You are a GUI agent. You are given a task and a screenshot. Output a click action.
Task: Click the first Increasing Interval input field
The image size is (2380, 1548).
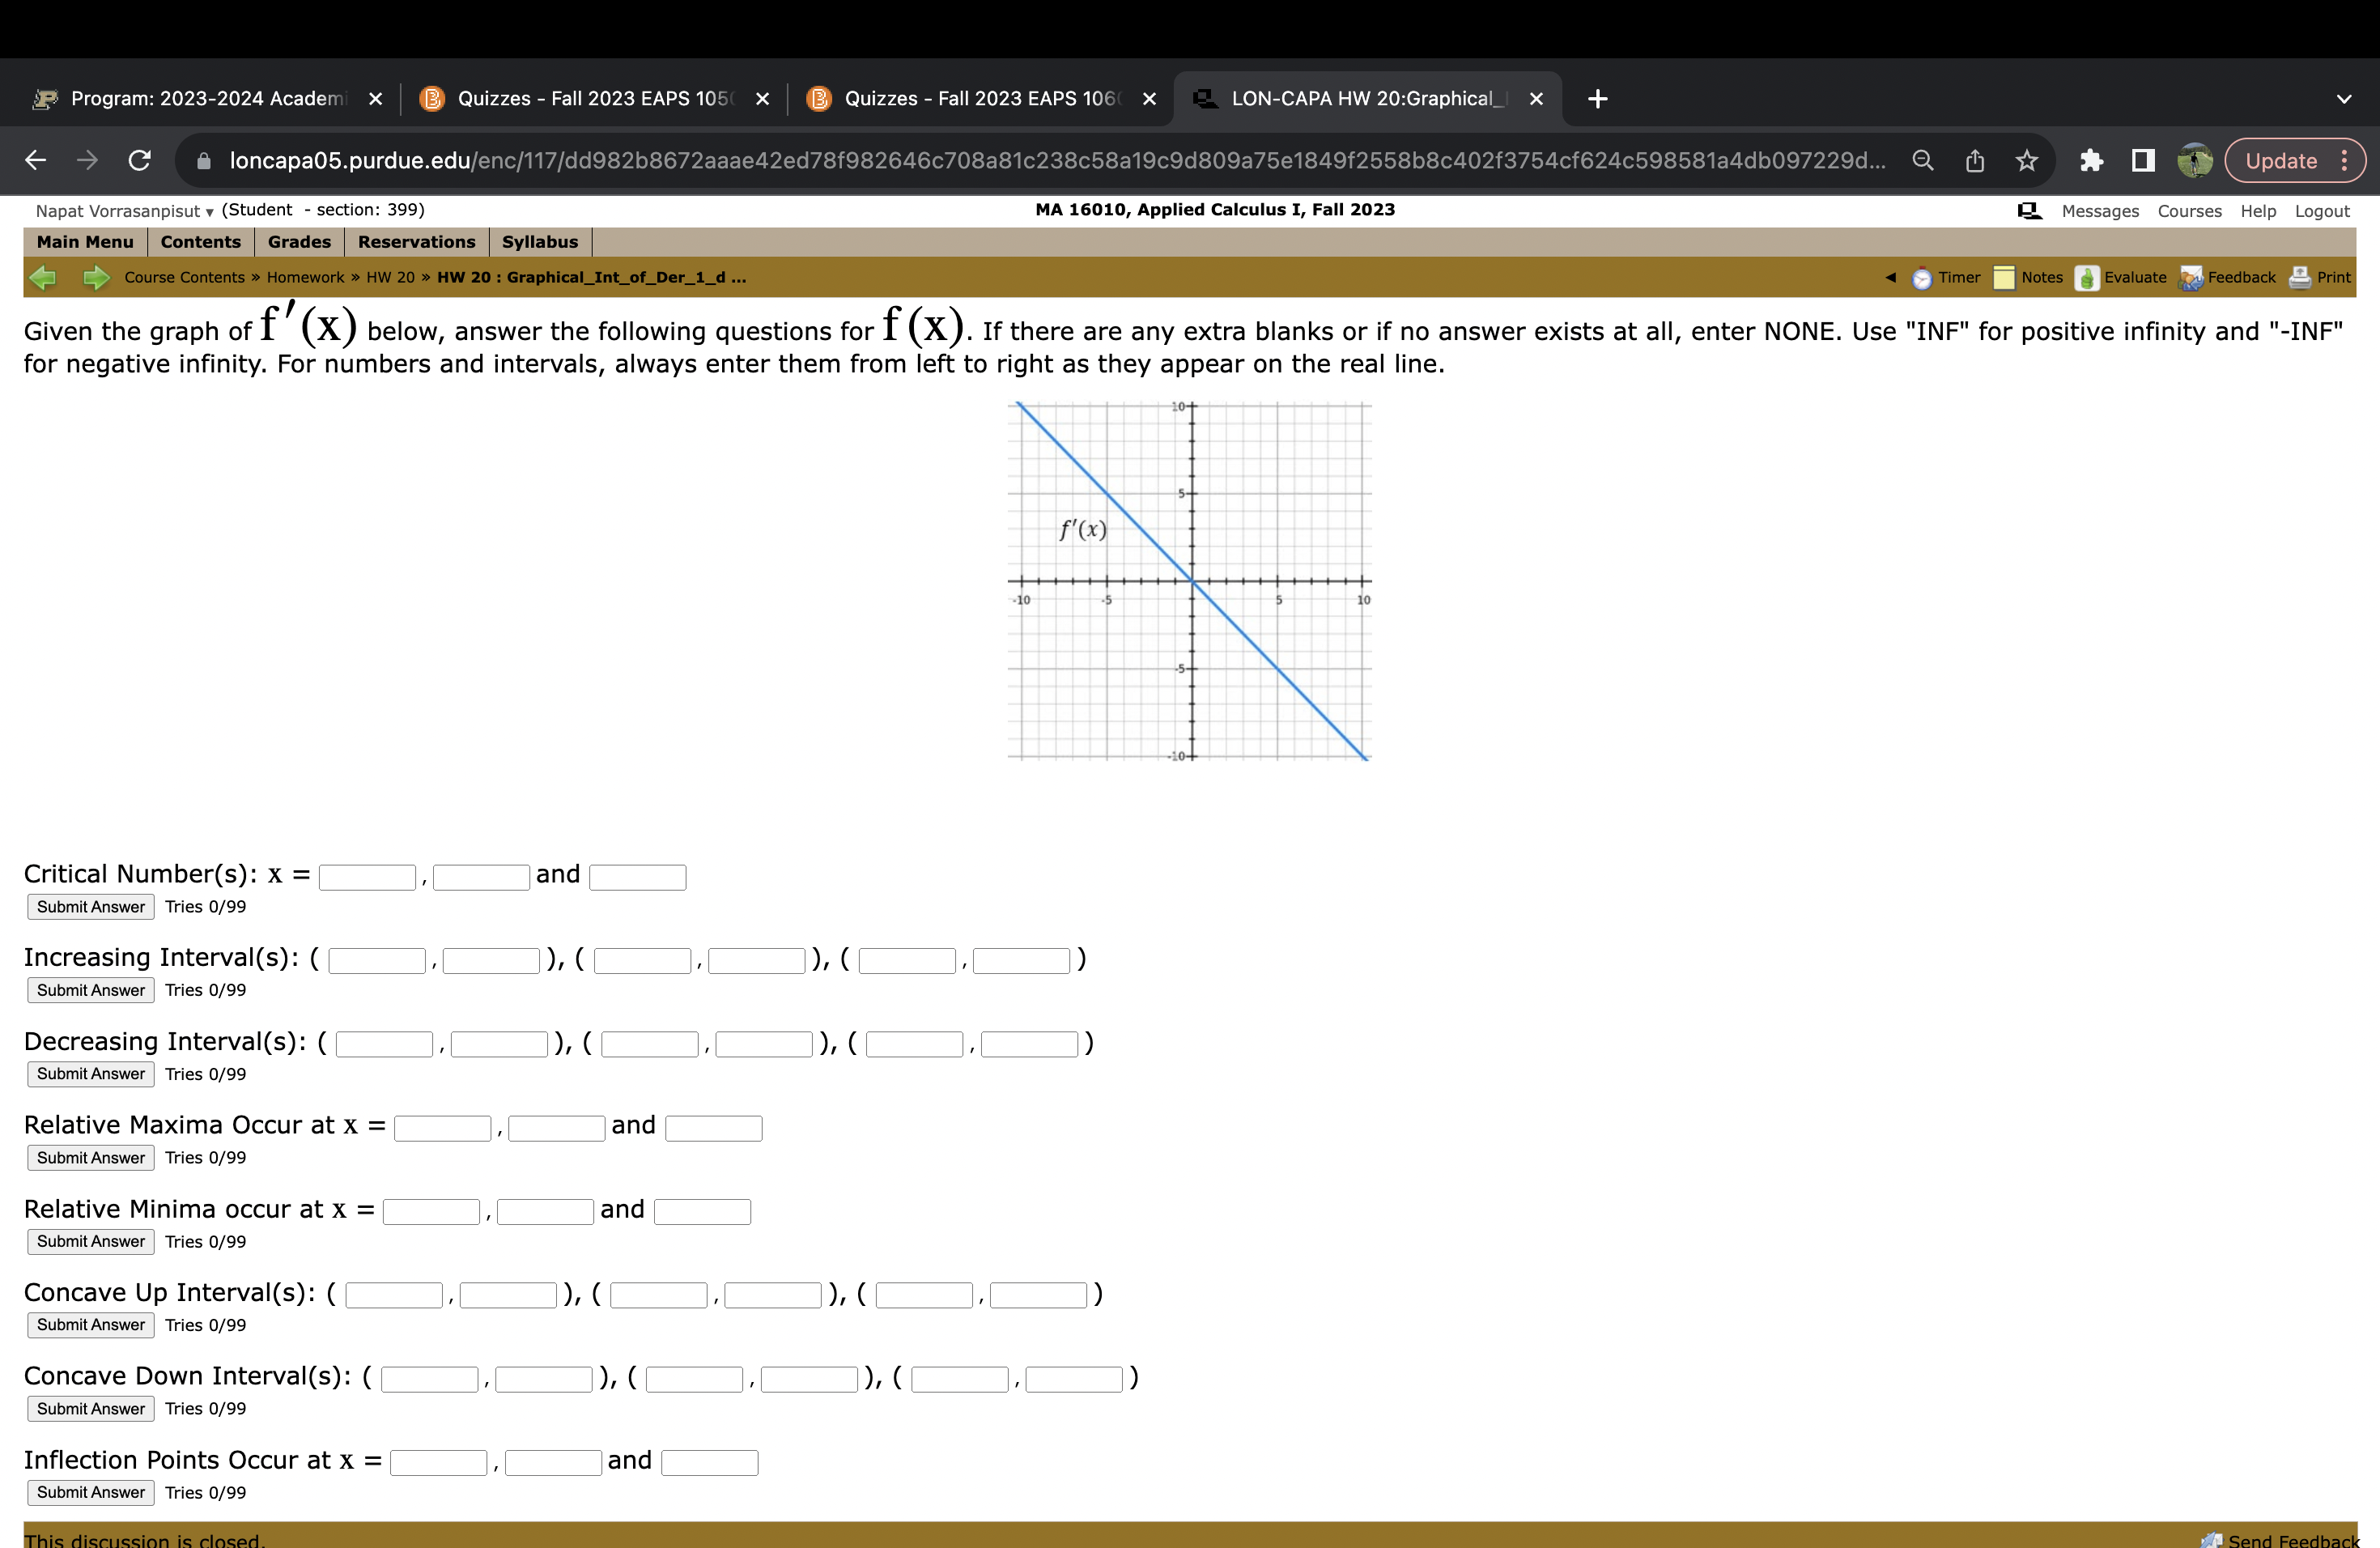tap(377, 959)
